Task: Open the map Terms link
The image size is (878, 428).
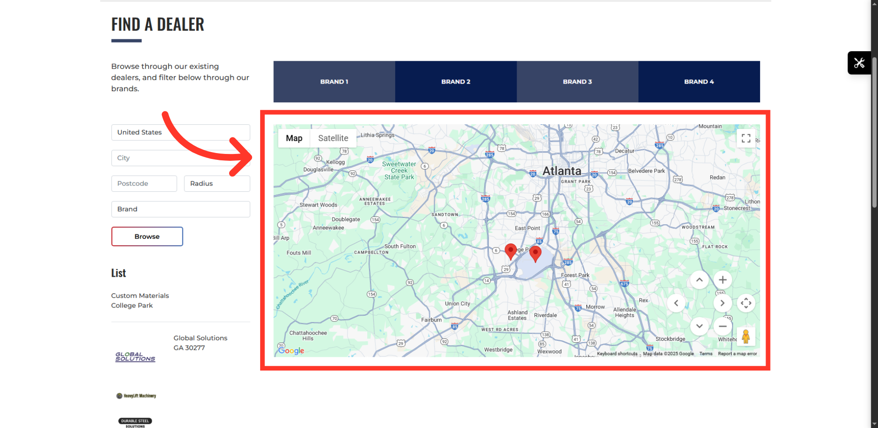Action: tap(706, 354)
